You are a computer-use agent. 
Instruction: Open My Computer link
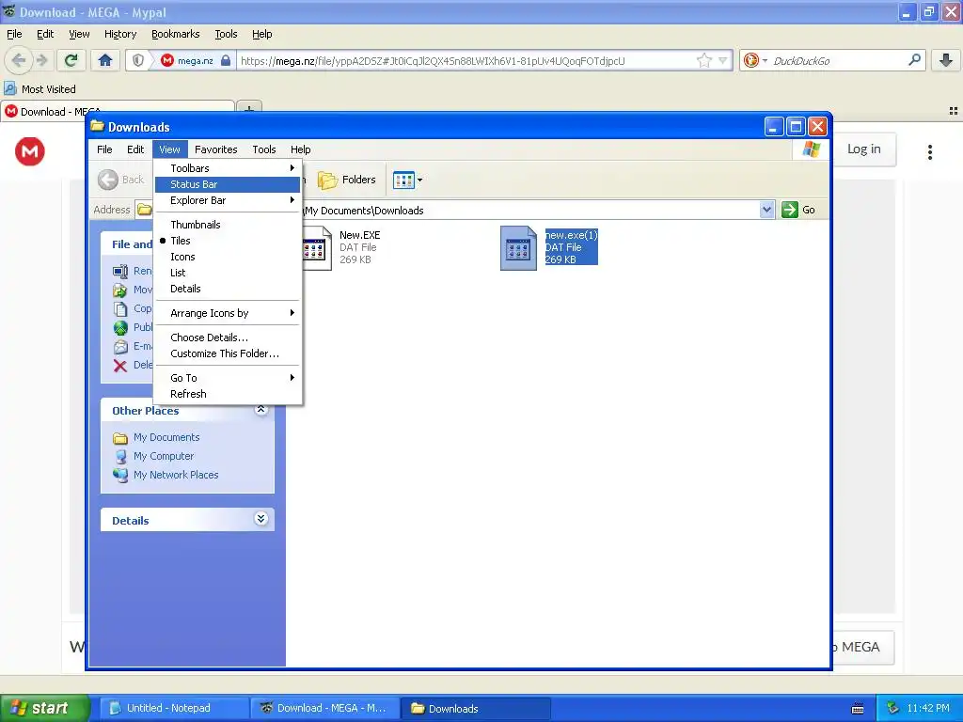pyautogui.click(x=164, y=456)
